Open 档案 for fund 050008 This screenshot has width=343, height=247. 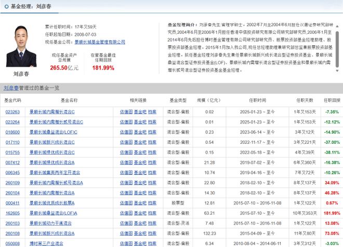(152, 243)
